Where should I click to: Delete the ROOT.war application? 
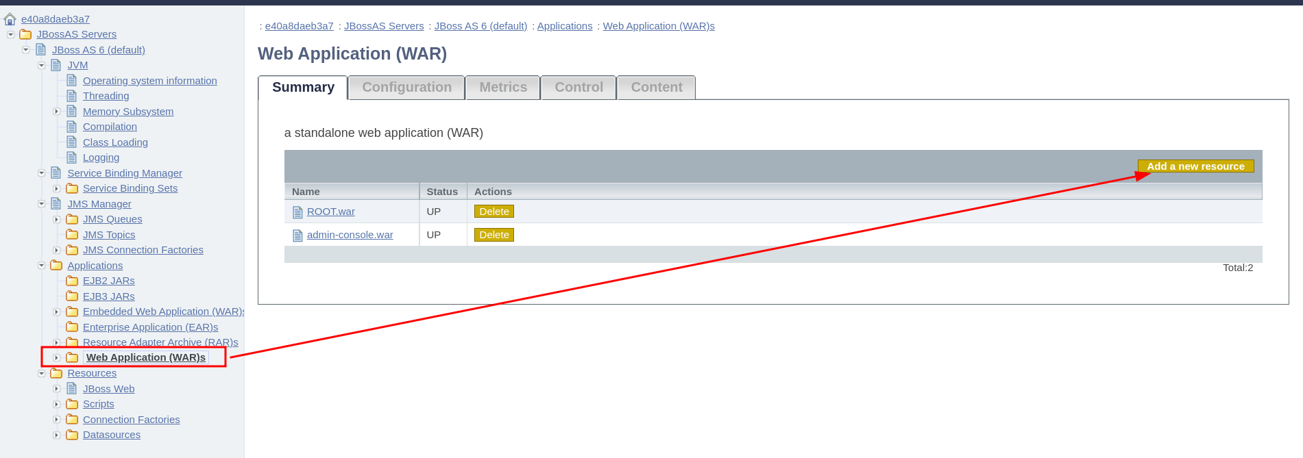pos(494,212)
